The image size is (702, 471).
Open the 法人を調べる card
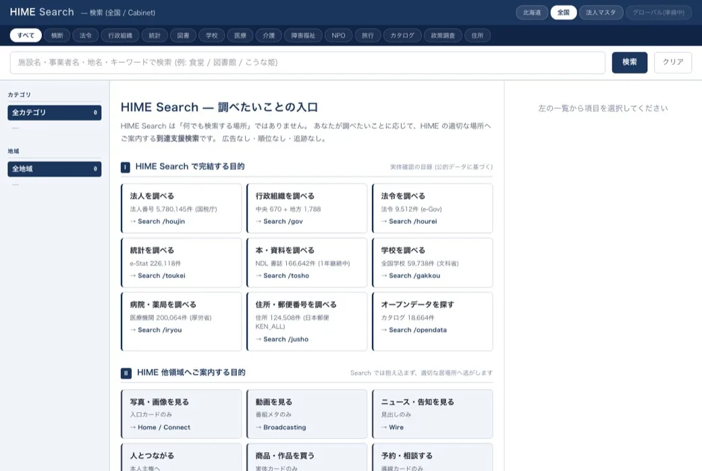tap(181, 209)
